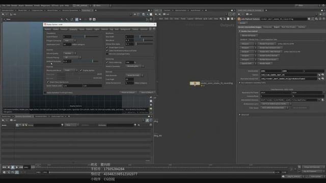
Task: Click the help icon in Display Options dialog
Action: pos(154,29)
